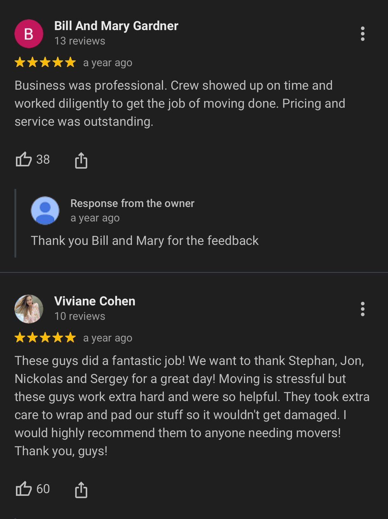View Gardner's 13 reviews
388x519 pixels.
point(80,41)
